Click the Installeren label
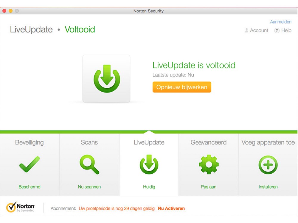Screen dimensions: 298x223 point(268,187)
